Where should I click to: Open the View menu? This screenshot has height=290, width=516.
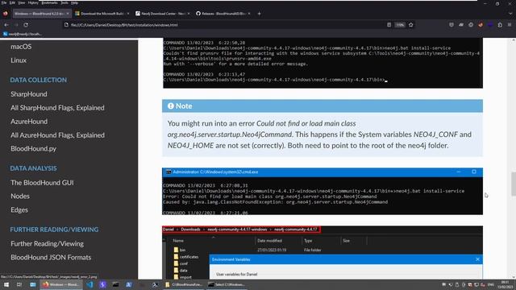tap(22, 2)
